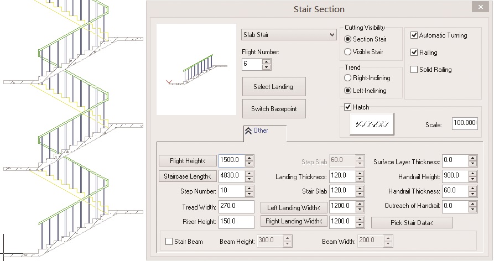Choose the Right-Inclining trend option
Viewport: 494px width, 261px height.
click(347, 78)
